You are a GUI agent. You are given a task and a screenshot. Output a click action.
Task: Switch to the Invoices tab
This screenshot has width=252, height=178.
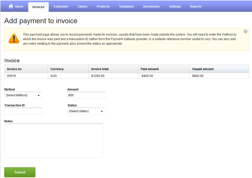(38, 7)
